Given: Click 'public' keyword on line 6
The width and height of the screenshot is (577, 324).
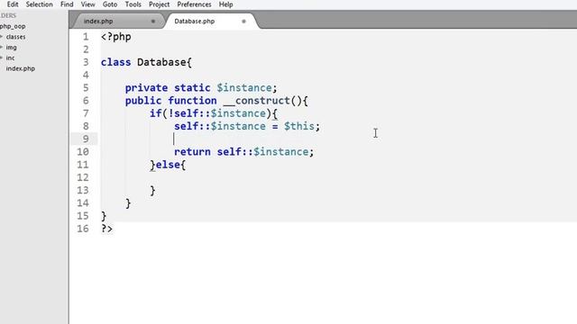Looking at the screenshot, I should click(143, 101).
